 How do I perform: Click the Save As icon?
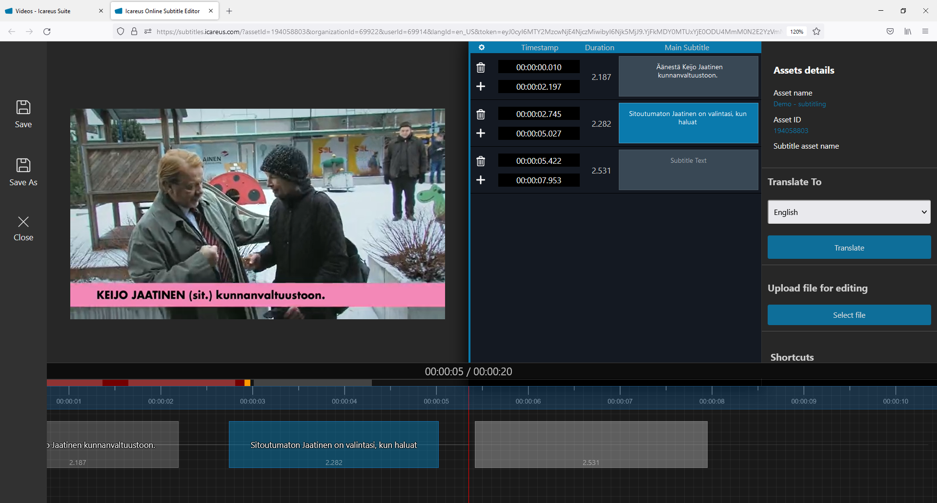coord(23,166)
